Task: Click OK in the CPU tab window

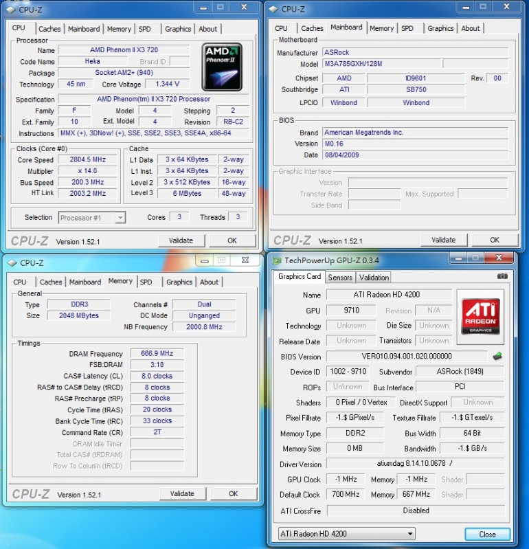Action: (232, 240)
